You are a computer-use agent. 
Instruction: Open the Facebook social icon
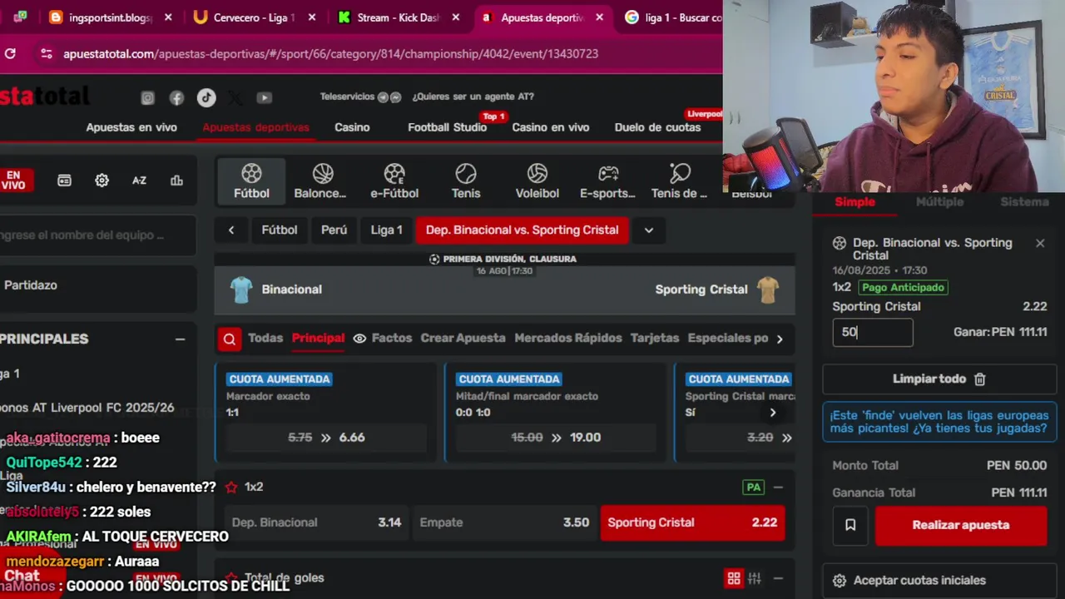[x=176, y=97]
